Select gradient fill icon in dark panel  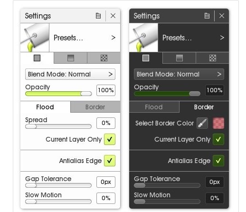(x=180, y=58)
